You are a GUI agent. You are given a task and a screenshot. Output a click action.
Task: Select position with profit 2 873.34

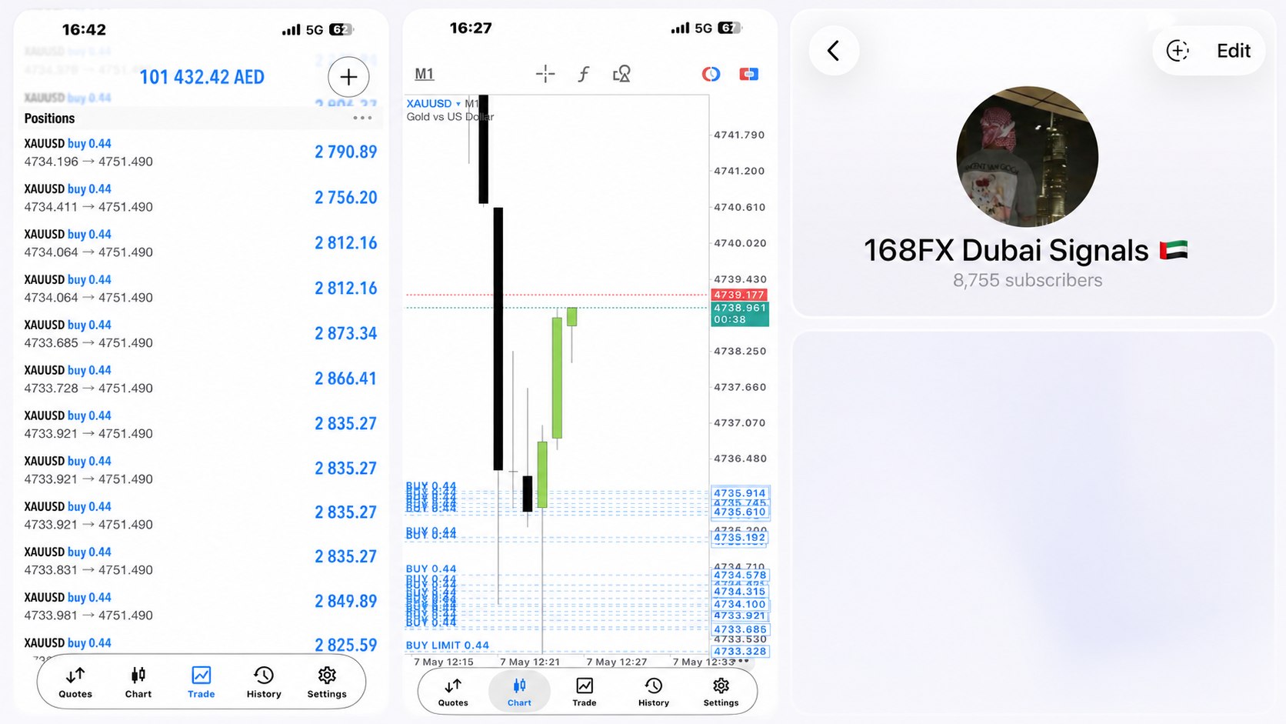[200, 334]
